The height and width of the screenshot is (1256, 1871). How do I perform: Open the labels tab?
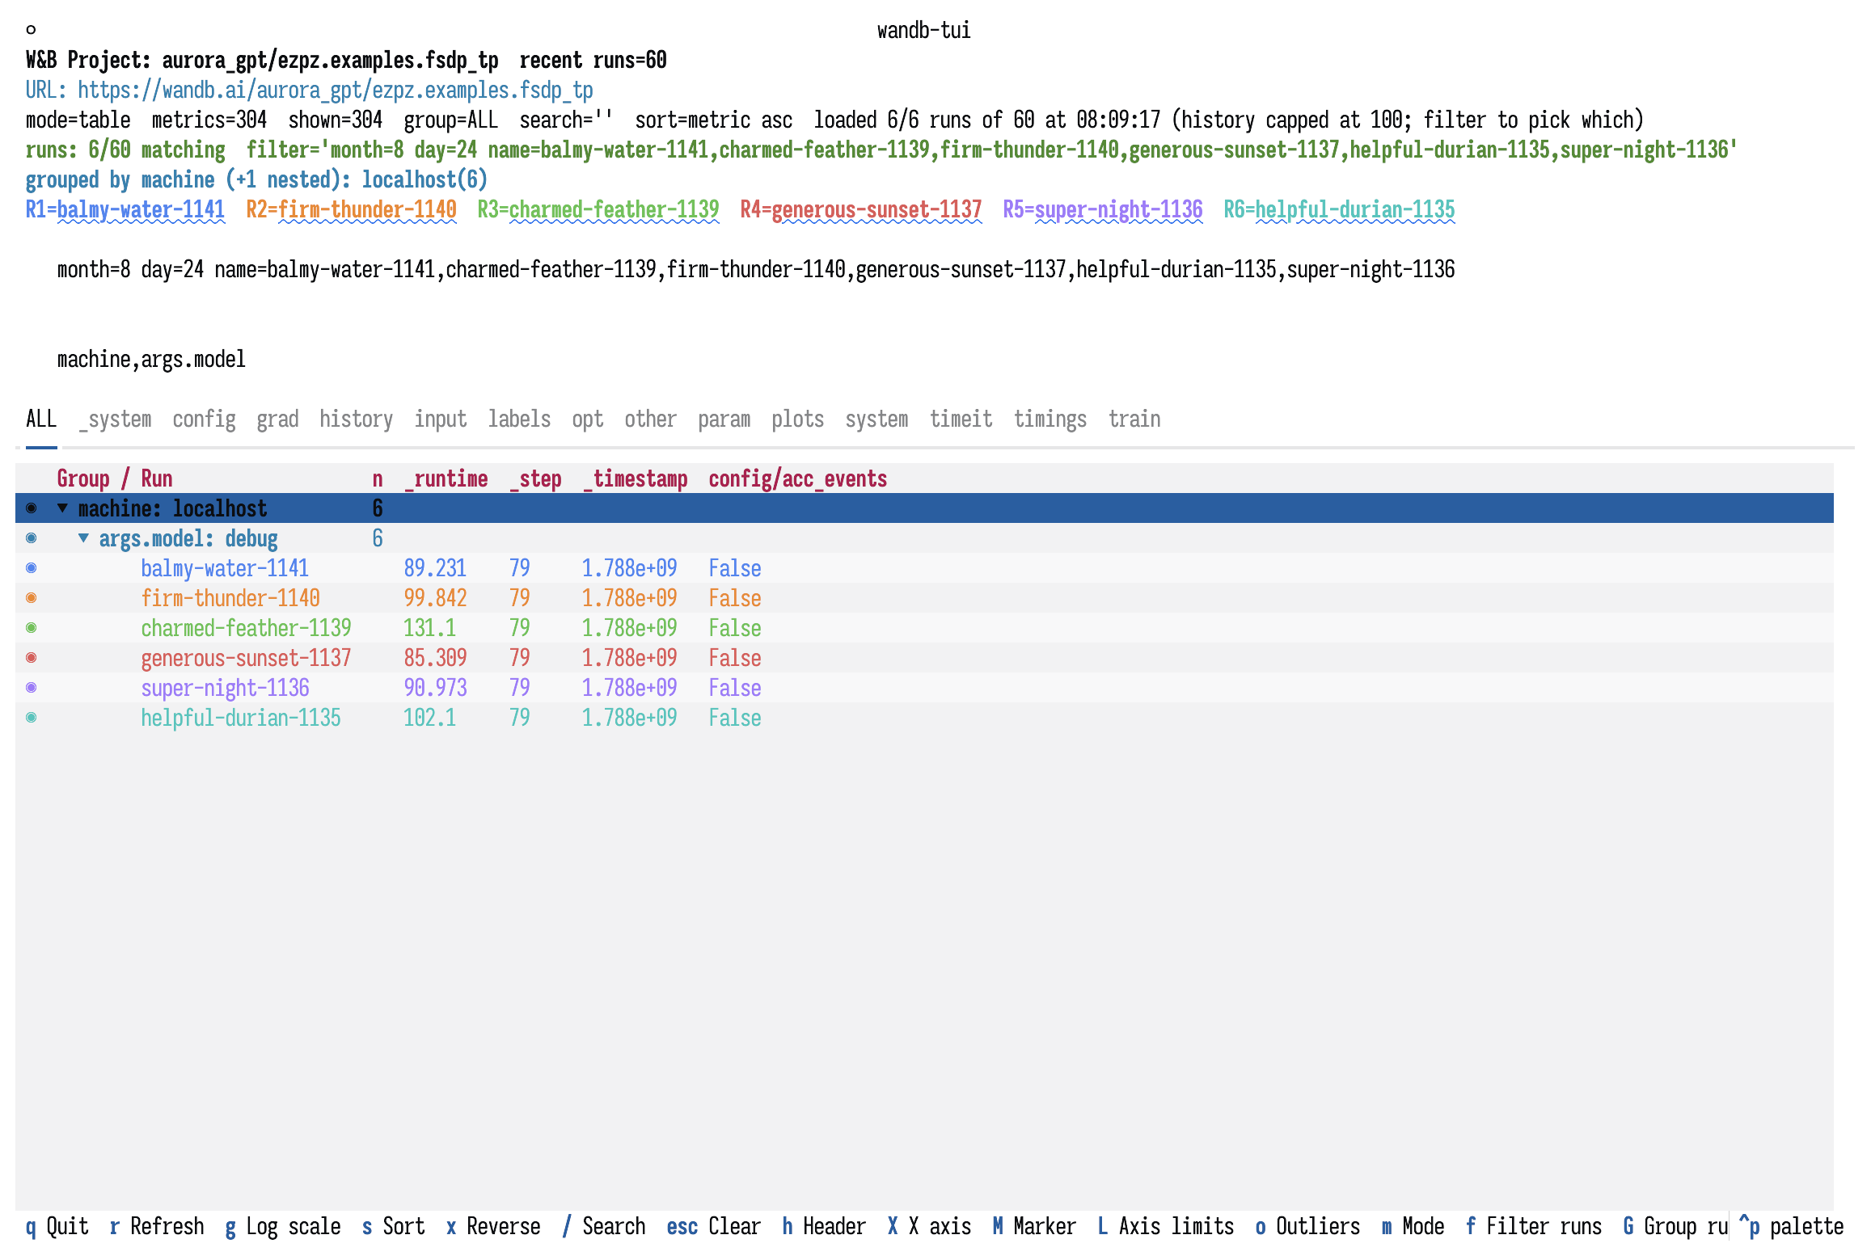(519, 419)
